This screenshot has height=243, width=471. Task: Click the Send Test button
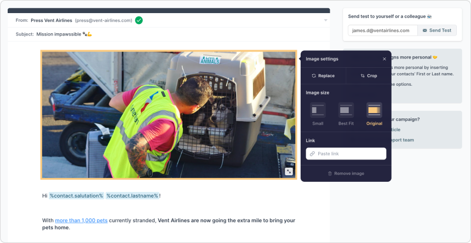437,30
